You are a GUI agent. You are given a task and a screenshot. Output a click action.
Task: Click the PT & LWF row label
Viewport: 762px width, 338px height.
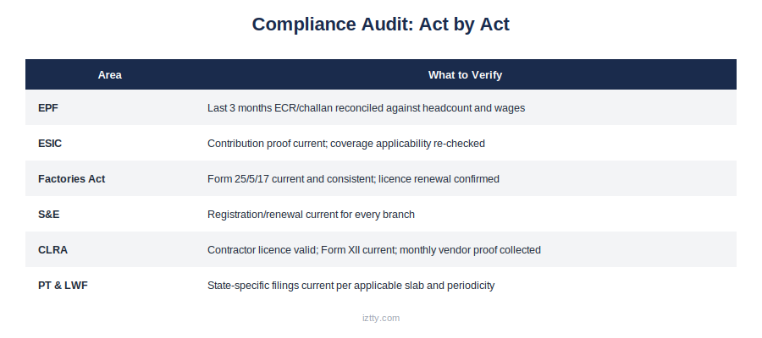coord(63,285)
